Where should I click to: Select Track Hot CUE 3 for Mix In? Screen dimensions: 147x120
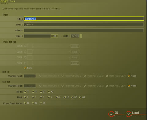[85, 76]
